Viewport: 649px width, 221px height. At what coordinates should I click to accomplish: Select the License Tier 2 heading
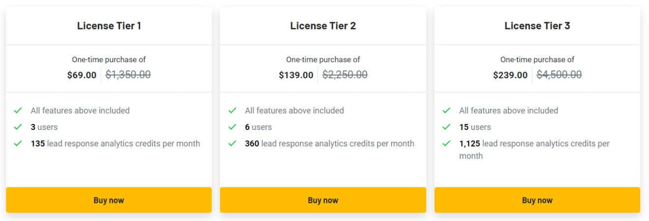coord(323,26)
